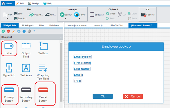Switch to the All Widgets tab

point(28,25)
